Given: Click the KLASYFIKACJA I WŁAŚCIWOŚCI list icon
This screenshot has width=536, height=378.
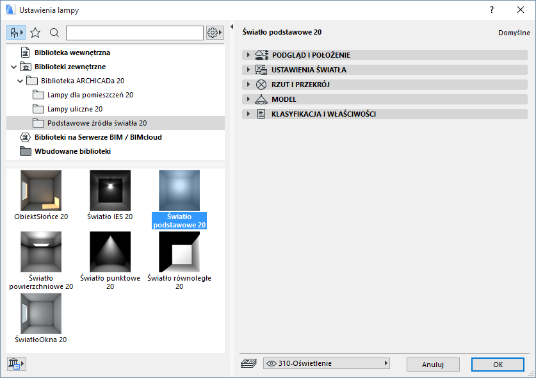Looking at the screenshot, I should click(x=262, y=113).
